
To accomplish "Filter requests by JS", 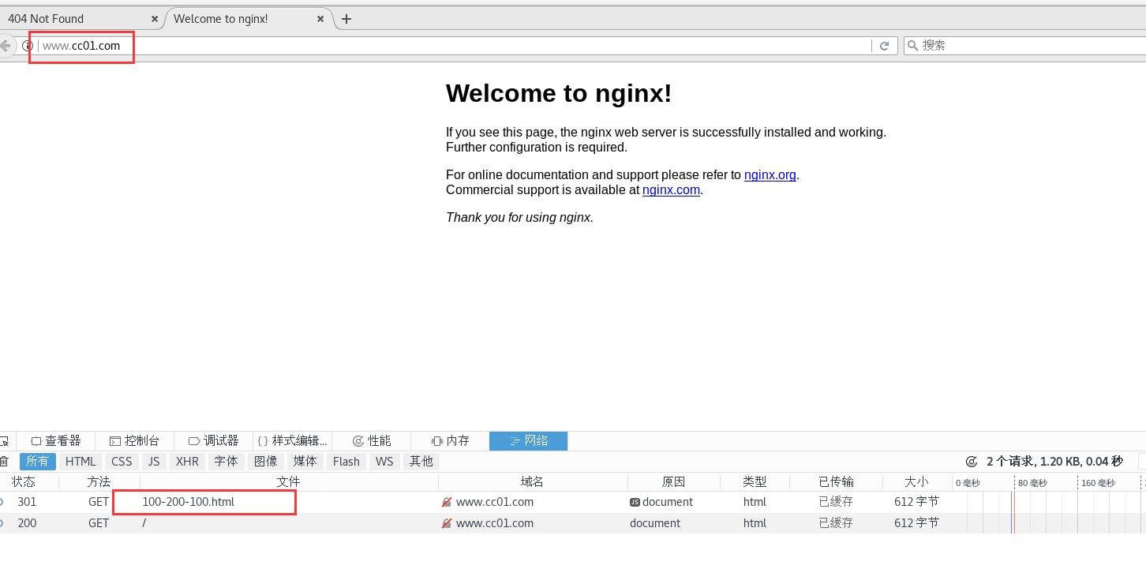I will pos(154,462).
